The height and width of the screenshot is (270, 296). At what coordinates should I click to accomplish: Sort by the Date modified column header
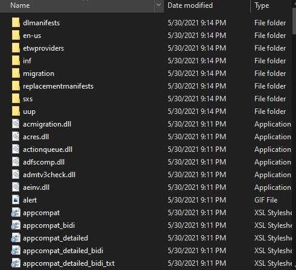(x=207, y=5)
